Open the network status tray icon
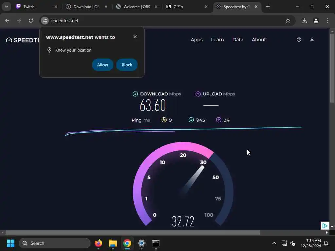The image size is (335, 251). click(284, 243)
